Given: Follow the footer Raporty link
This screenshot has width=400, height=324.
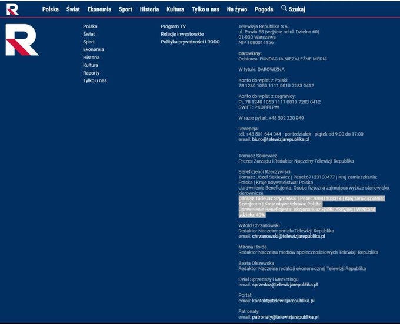Looking at the screenshot, I should click(91, 73).
